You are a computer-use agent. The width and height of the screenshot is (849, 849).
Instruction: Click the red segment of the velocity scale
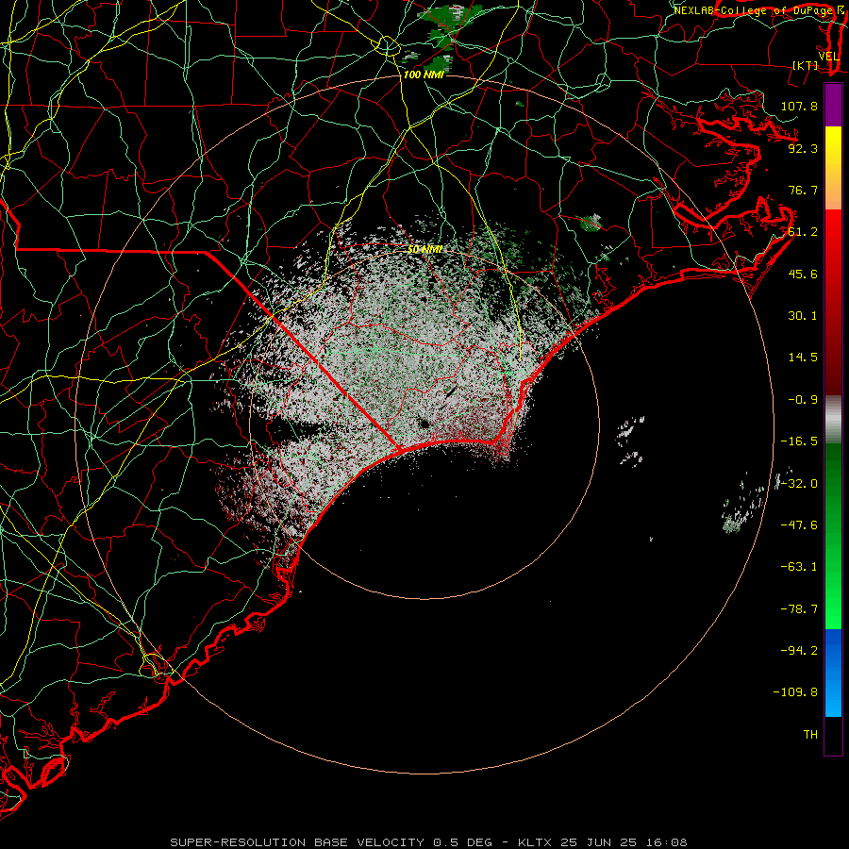pyautogui.click(x=833, y=302)
